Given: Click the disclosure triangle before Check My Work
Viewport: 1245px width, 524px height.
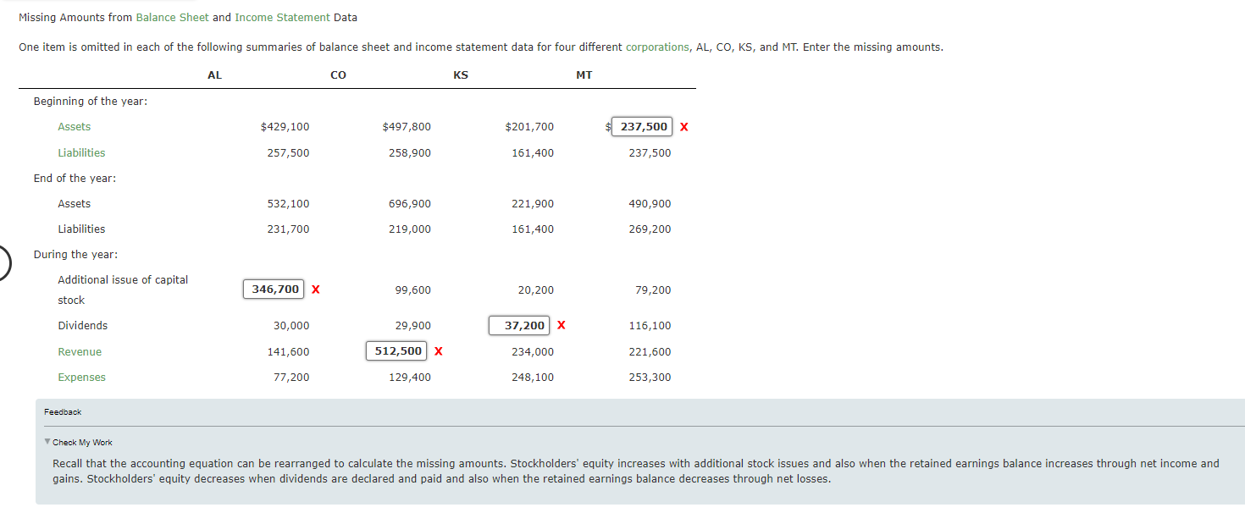Looking at the screenshot, I should (x=47, y=441).
